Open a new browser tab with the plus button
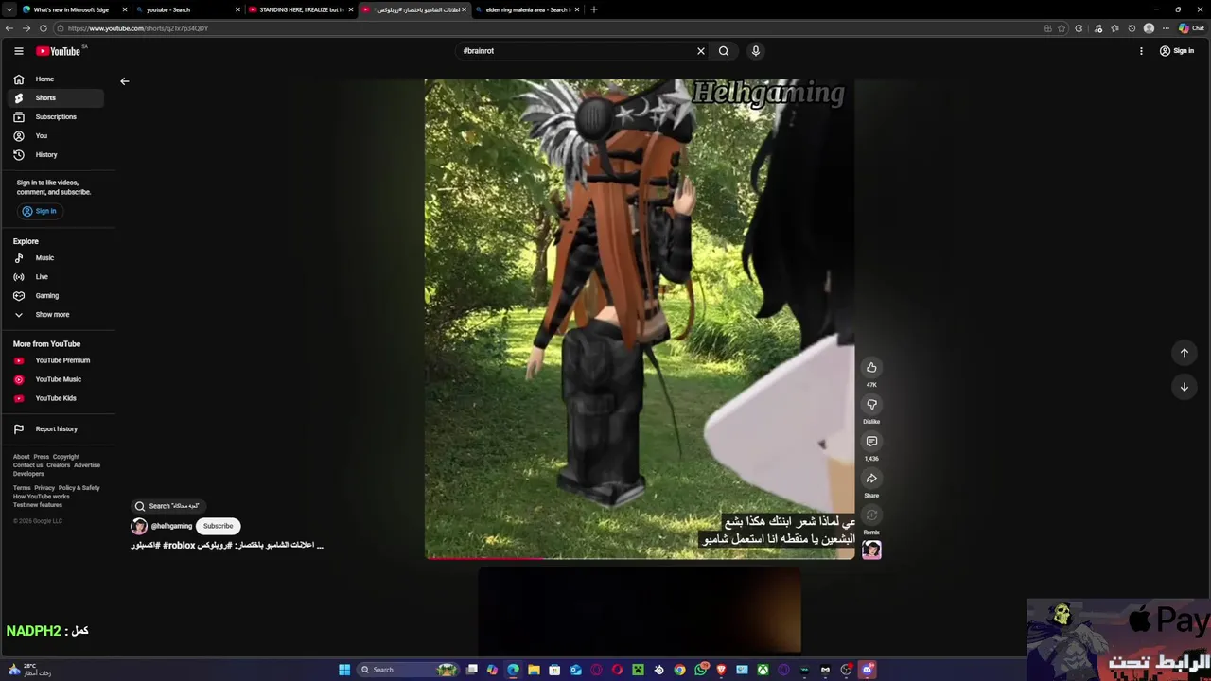1211x681 pixels. coord(593,9)
